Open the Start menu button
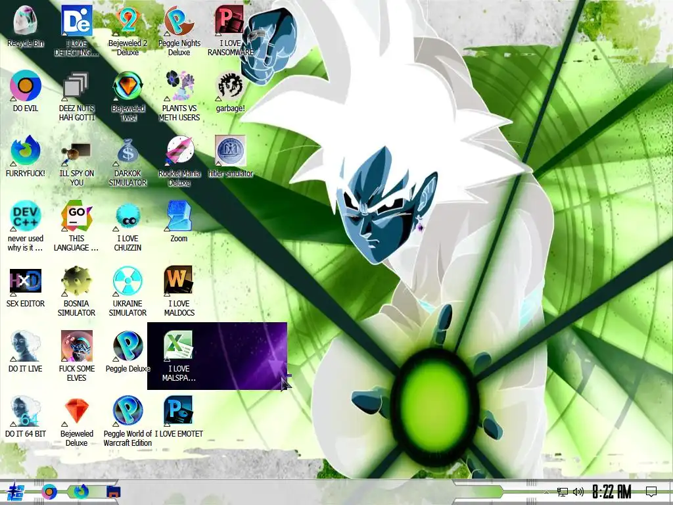 tap(16, 492)
